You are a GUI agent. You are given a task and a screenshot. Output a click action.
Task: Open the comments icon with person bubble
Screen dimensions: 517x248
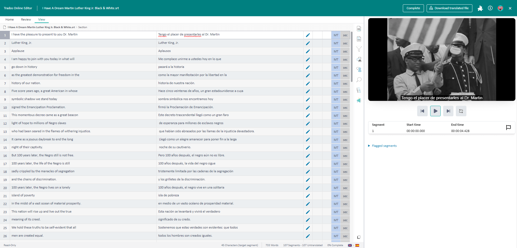(x=359, y=70)
